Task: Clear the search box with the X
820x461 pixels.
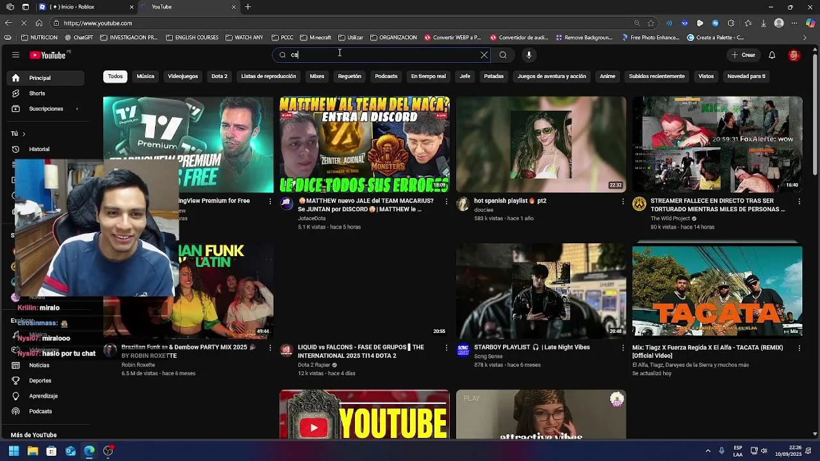Action: pos(484,55)
